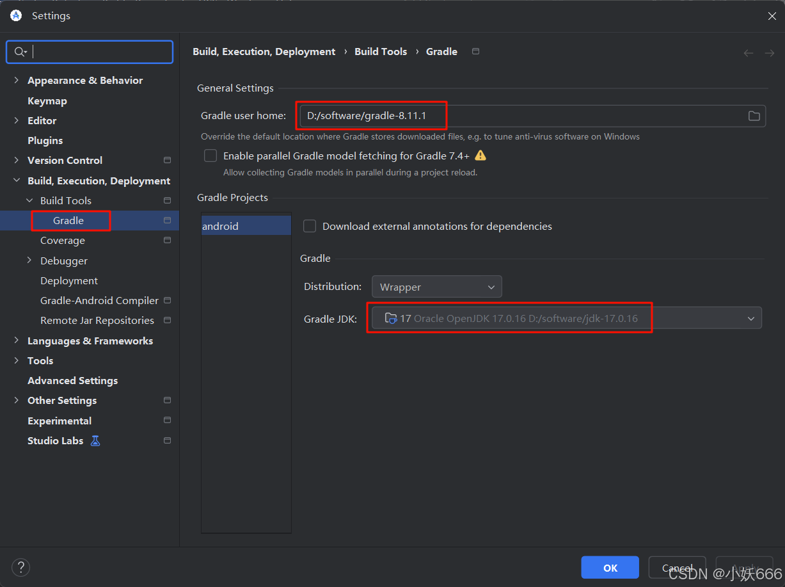Open Plugins settings
This screenshot has height=587, width=785.
click(x=45, y=140)
